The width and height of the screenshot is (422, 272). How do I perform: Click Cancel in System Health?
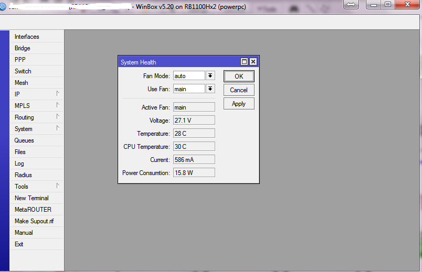click(239, 90)
